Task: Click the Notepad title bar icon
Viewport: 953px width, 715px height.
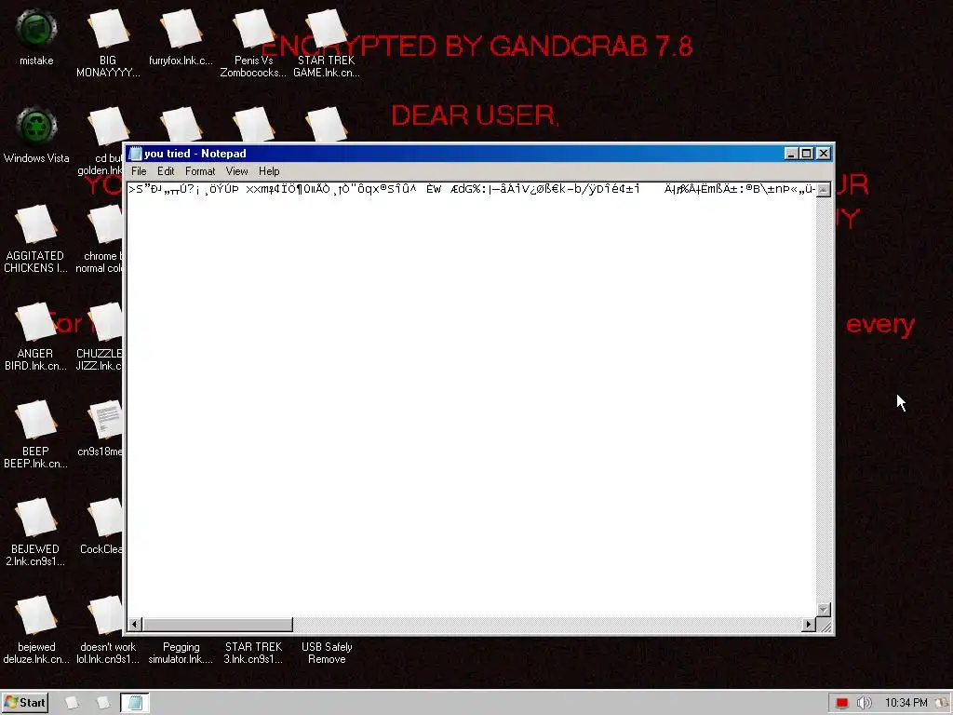Action: pyautogui.click(x=136, y=154)
